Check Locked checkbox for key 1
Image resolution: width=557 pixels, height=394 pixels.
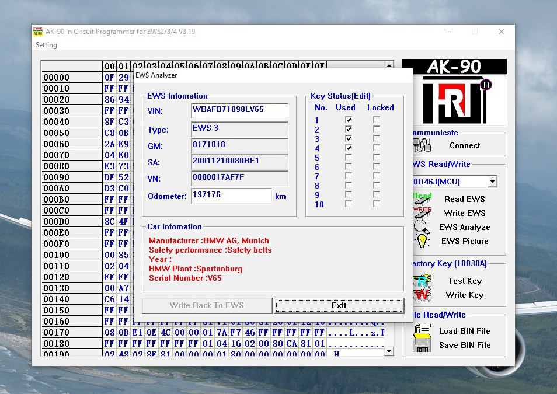point(377,120)
